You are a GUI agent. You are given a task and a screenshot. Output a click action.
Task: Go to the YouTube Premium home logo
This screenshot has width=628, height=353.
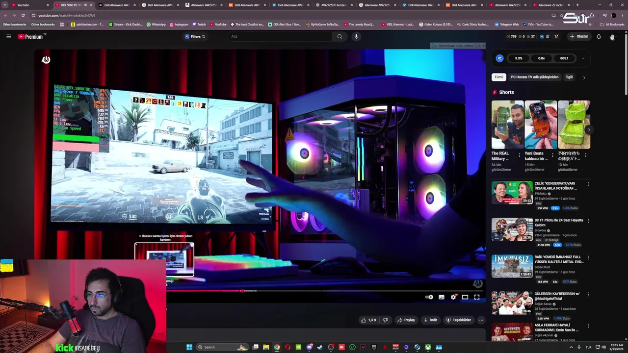click(31, 36)
